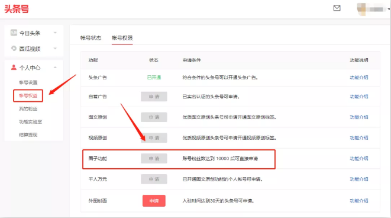The width and height of the screenshot is (391, 218).
Task: Click the 个人中心 person icon
Action: 14,68
